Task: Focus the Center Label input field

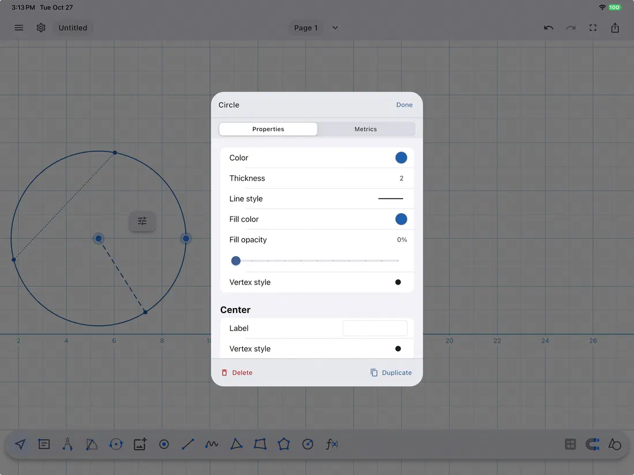Action: pyautogui.click(x=375, y=328)
